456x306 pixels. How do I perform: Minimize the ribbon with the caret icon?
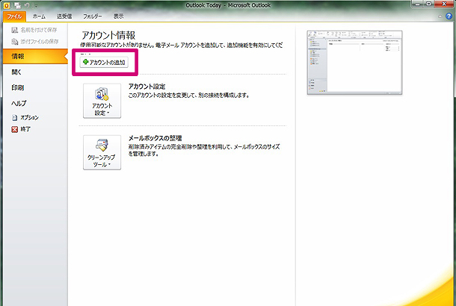click(x=440, y=16)
